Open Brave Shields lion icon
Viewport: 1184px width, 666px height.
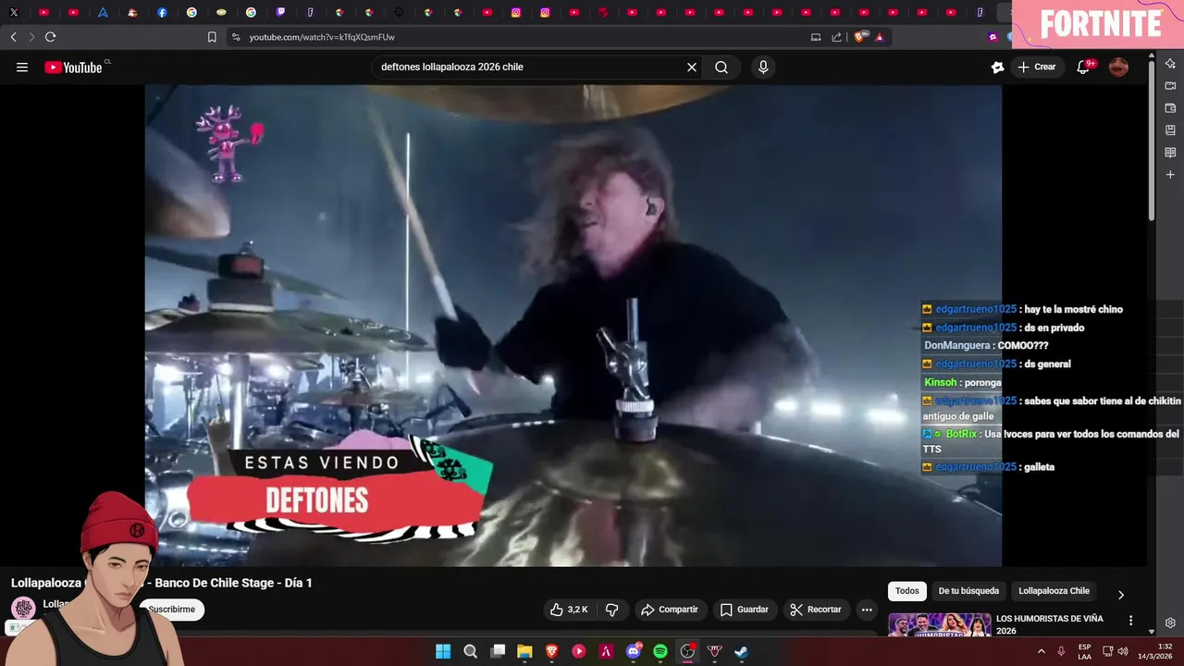860,37
